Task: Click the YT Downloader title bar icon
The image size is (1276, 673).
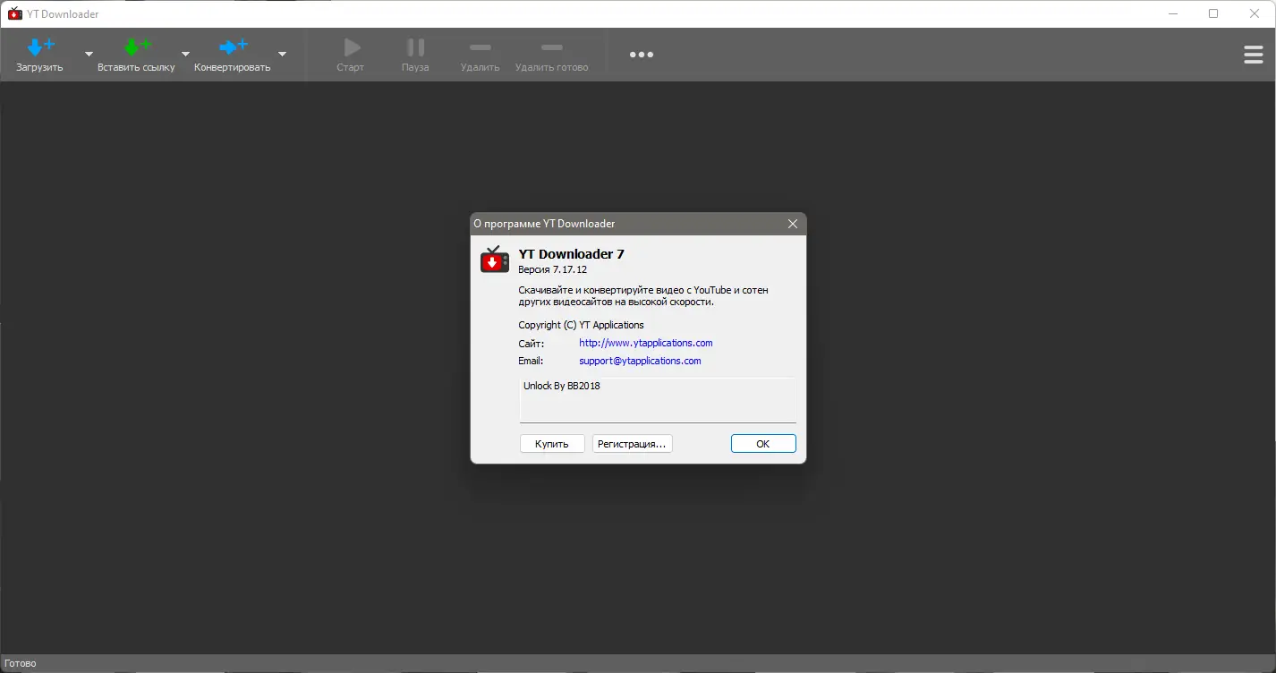Action: [x=14, y=13]
